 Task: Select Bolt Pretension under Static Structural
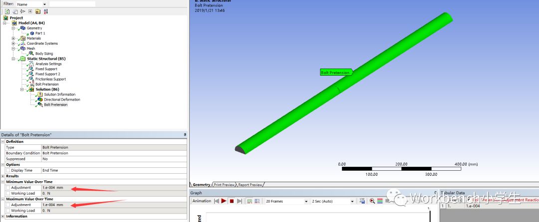point(47,84)
